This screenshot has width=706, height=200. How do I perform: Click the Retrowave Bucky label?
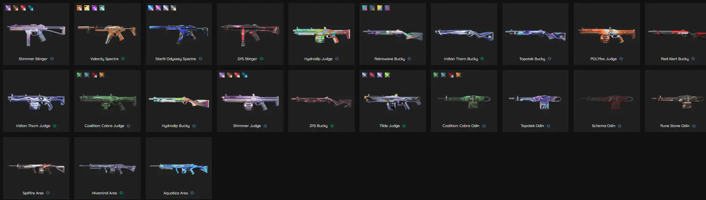pyautogui.click(x=389, y=59)
